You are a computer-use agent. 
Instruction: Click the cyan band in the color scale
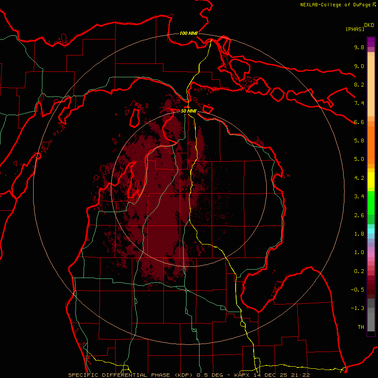371,231
